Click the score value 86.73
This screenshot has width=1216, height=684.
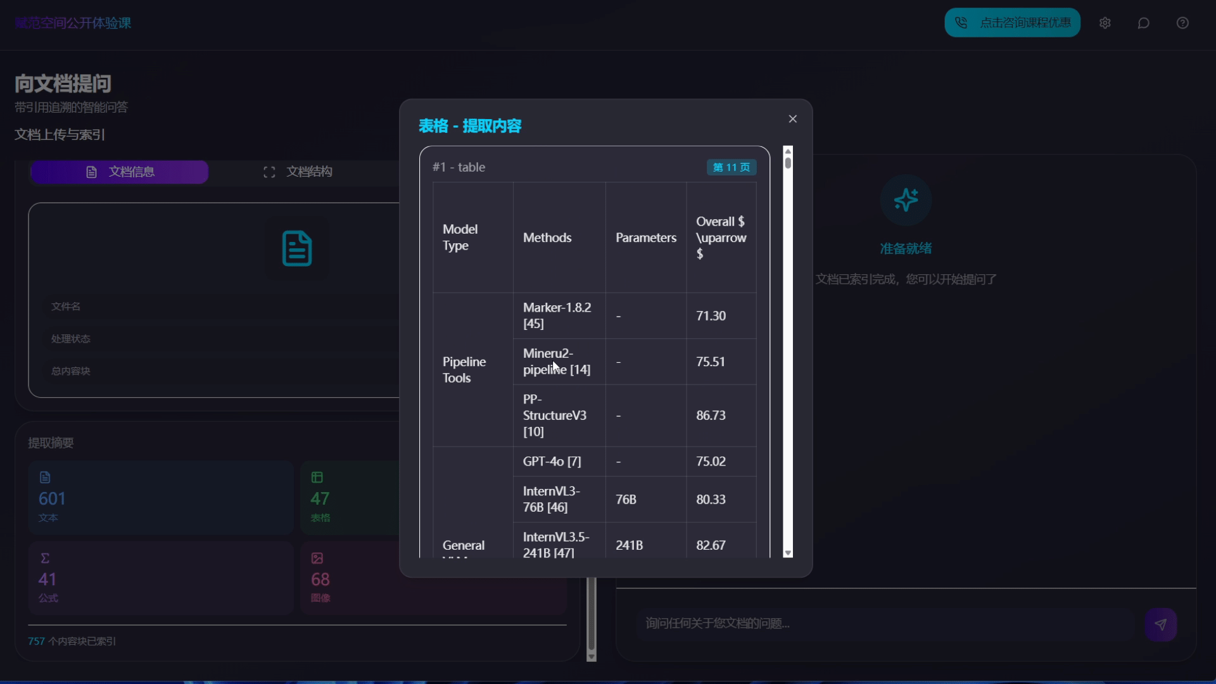[711, 415]
